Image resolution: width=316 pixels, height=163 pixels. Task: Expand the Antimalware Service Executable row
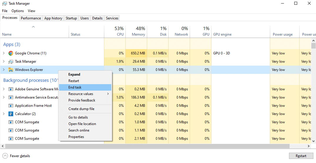pos(4,97)
